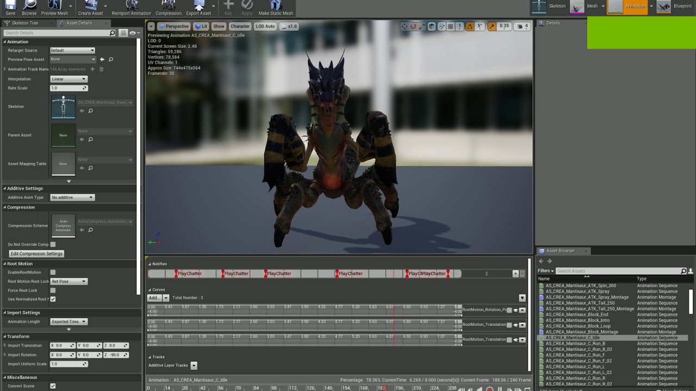Viewport: 696px width, 391px height.
Task: Toggle the EnableRootMotion checkbox
Action: (x=53, y=272)
